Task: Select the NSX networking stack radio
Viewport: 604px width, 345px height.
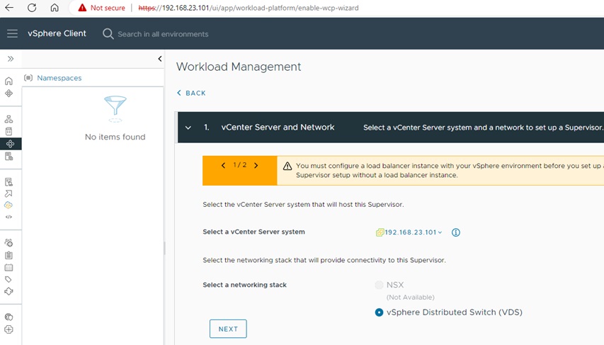Action: click(x=380, y=285)
